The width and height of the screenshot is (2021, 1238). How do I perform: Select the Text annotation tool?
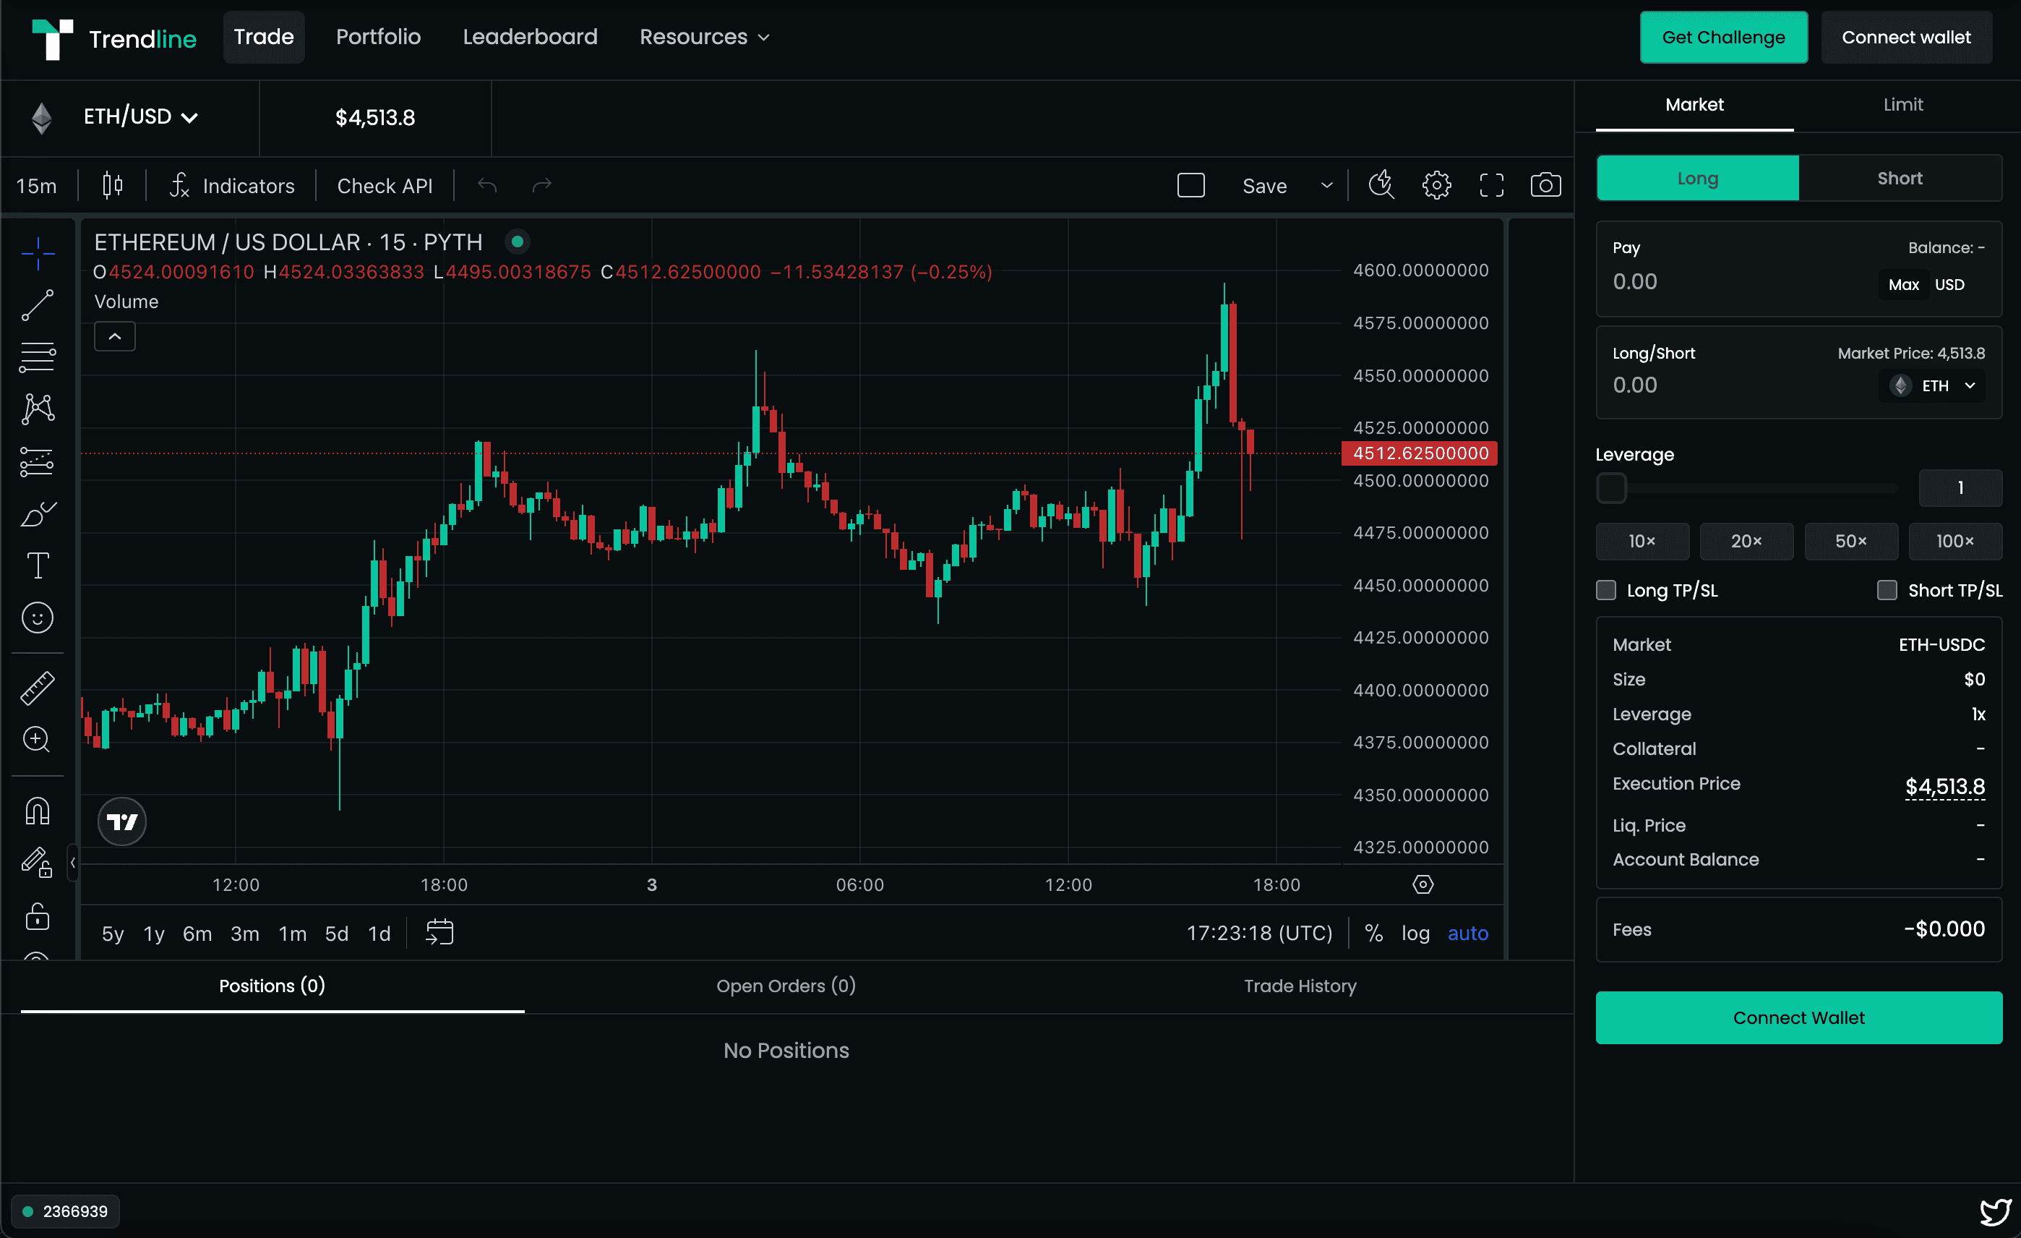point(37,565)
